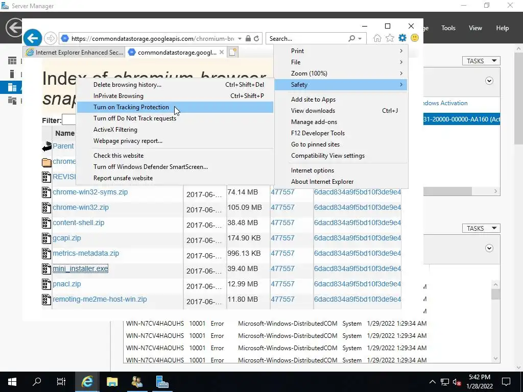Click Internet Explorer taskbar icon
This screenshot has height=392, width=523.
pos(87,382)
